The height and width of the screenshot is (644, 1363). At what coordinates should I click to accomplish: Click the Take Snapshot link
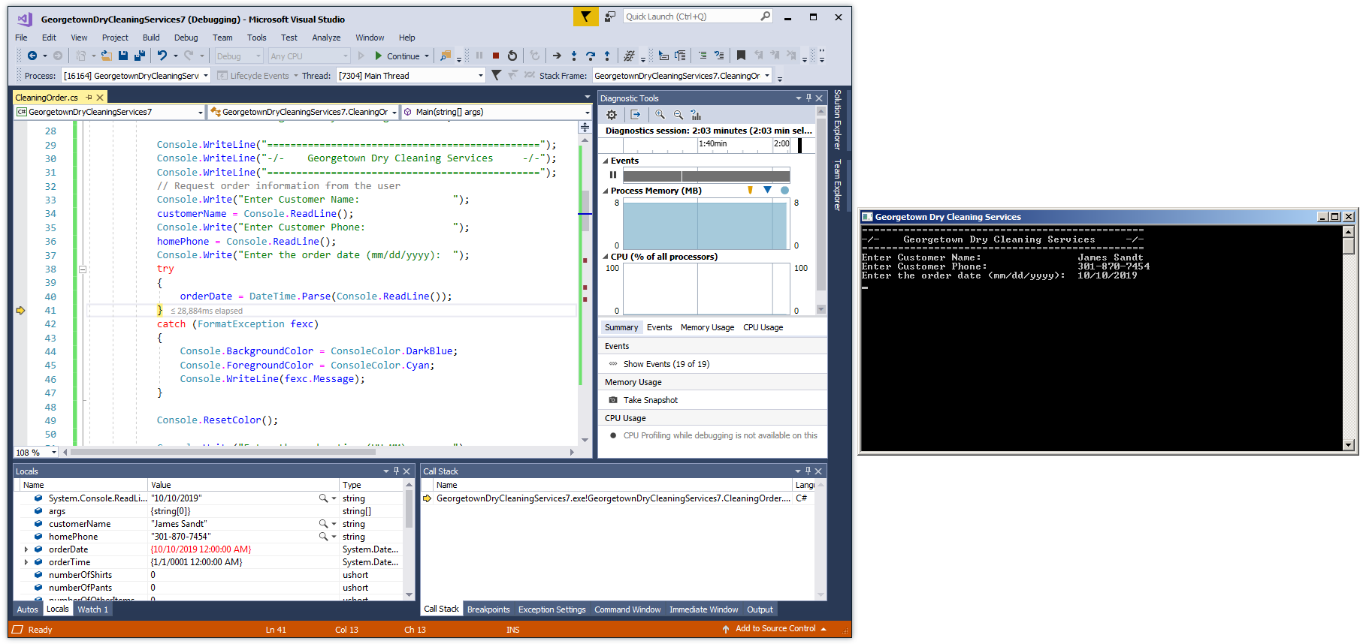[x=651, y=400]
